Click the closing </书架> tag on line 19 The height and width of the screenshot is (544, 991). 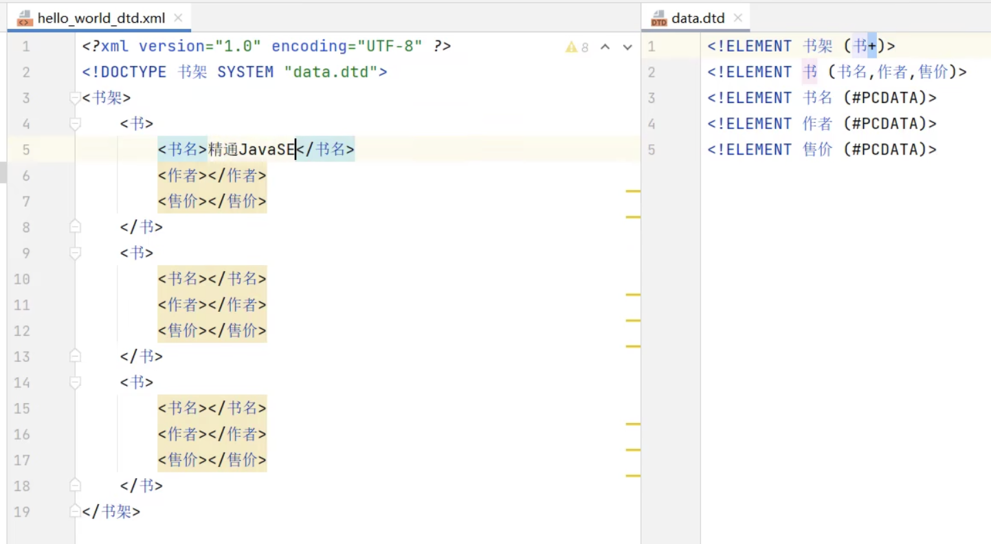point(111,512)
